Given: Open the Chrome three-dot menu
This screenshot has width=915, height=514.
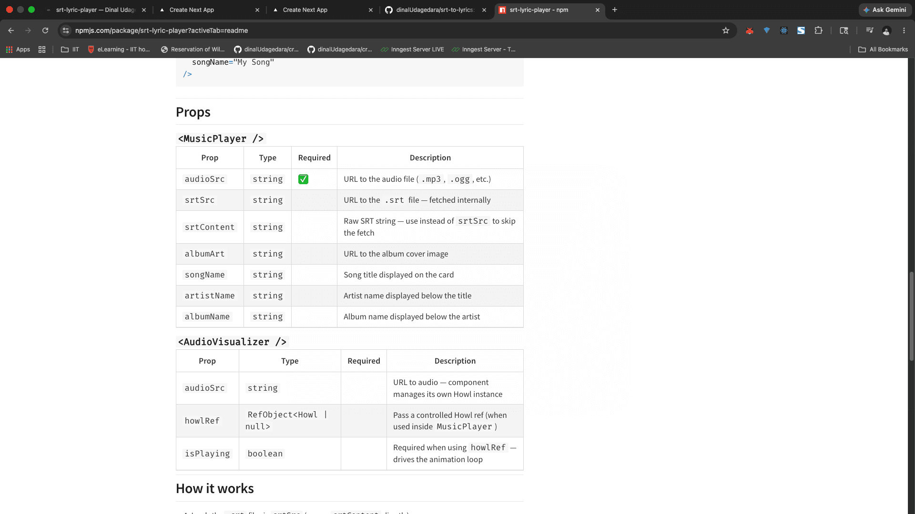Looking at the screenshot, I should 904,30.
